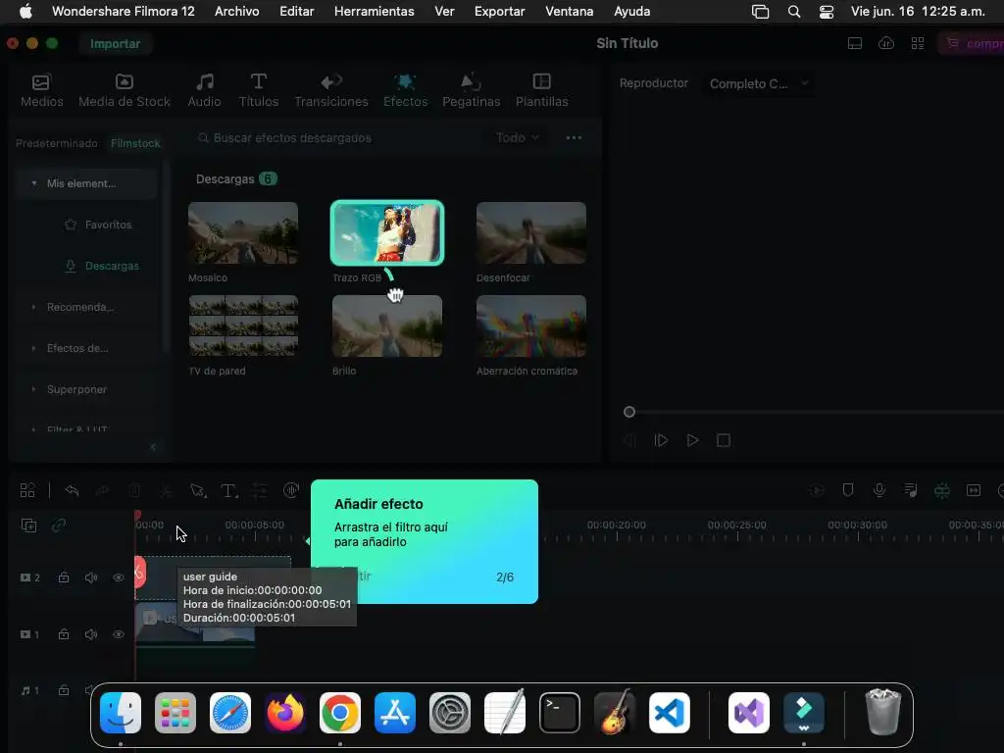Click the play button in the player
Viewport: 1004px width, 753px height.
pyautogui.click(x=692, y=440)
